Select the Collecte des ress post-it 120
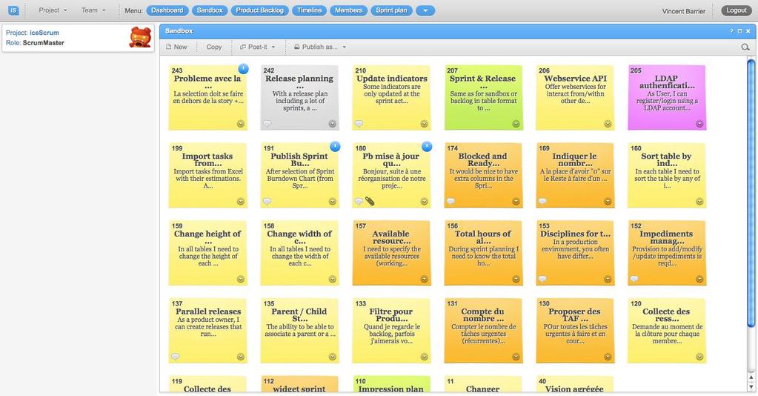The width and height of the screenshot is (758, 396). [x=667, y=331]
